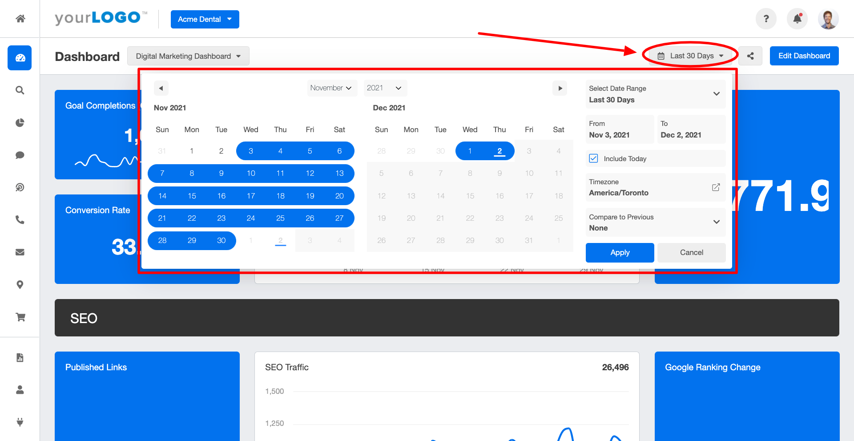Open the notifications bell icon
854x441 pixels.
tap(797, 19)
